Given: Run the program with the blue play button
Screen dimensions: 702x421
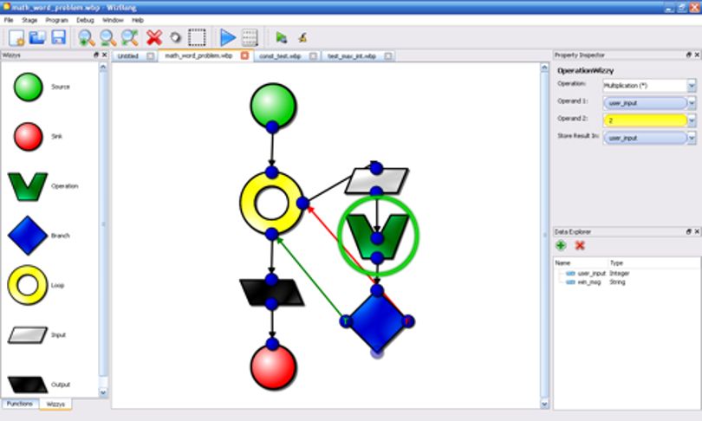Looking at the screenshot, I should [228, 37].
